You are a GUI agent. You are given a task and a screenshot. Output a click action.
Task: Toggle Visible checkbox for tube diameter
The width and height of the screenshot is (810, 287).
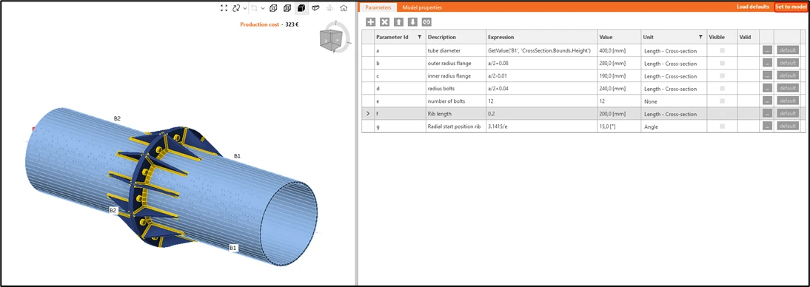coord(722,50)
